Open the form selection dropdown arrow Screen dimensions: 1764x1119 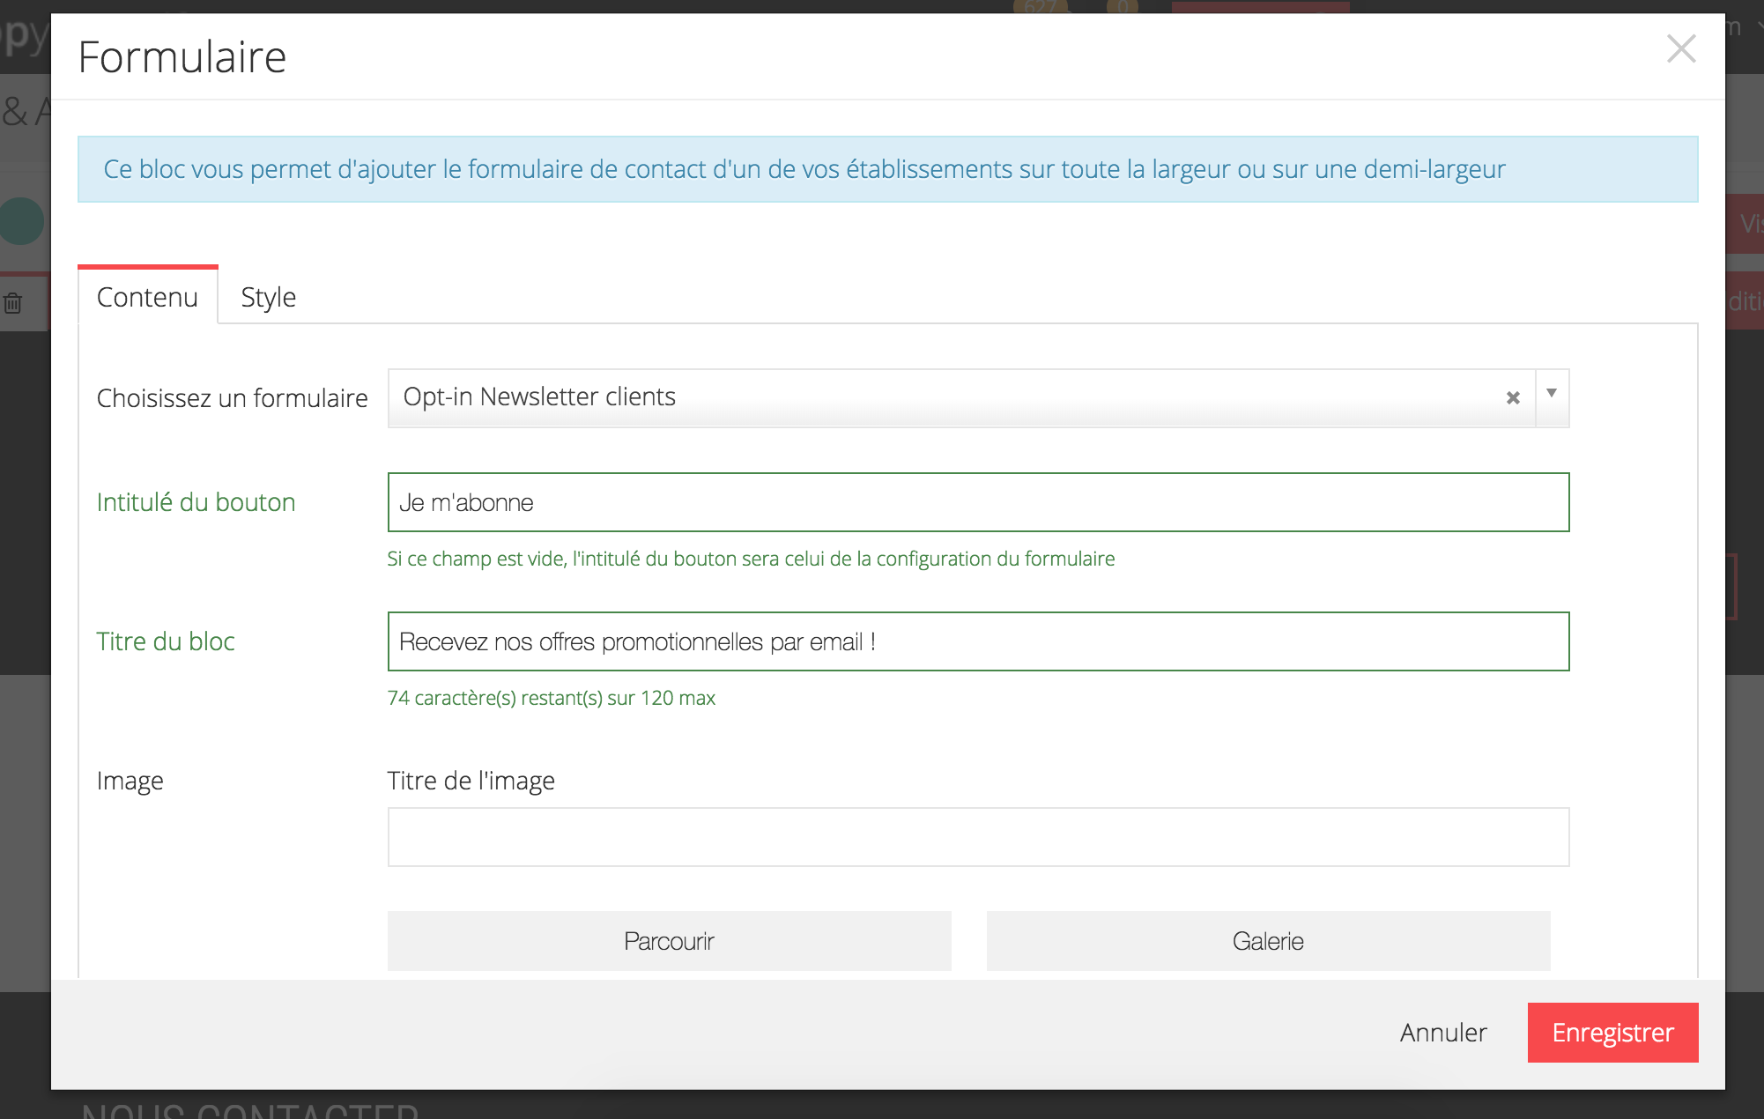click(x=1552, y=394)
